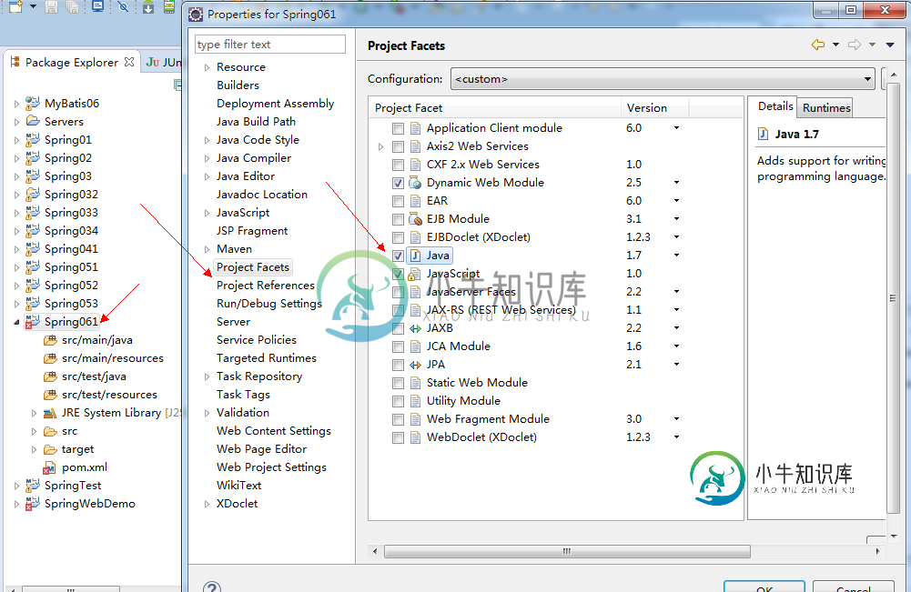The width and height of the screenshot is (911, 592).
Task: Collapse the Spring061 project node
Action: point(16,322)
